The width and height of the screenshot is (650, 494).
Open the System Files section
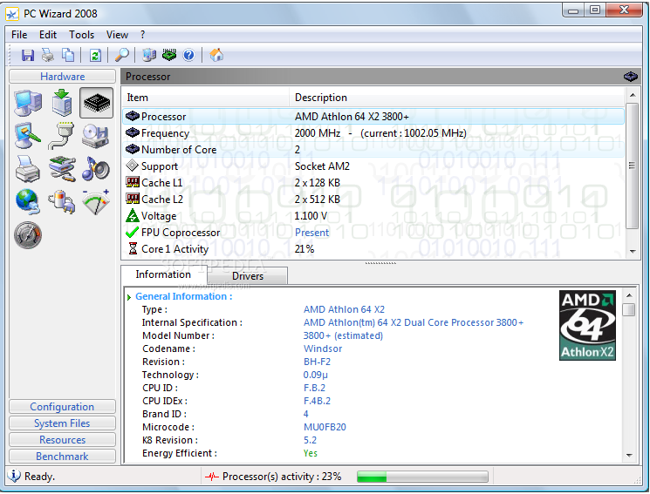pos(62,423)
